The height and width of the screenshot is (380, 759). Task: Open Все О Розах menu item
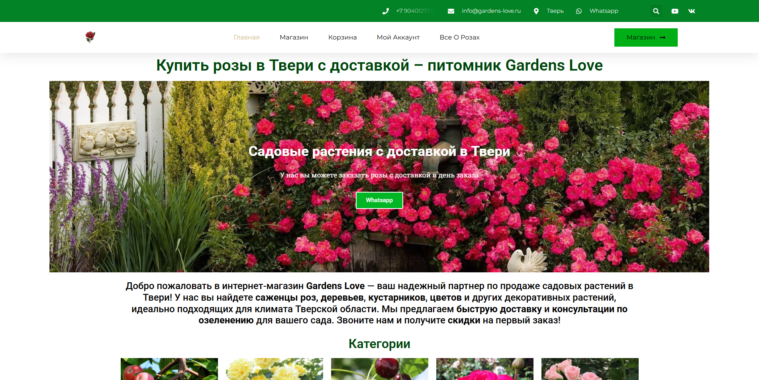tap(459, 37)
